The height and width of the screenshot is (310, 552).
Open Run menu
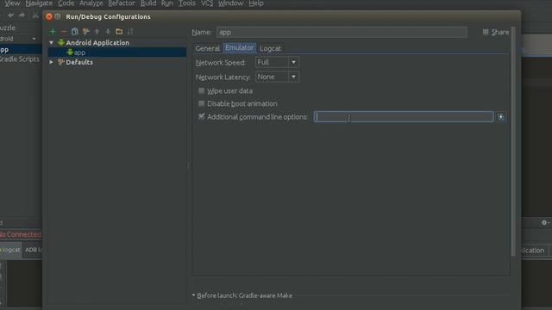(167, 3)
